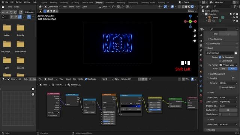Select rendered viewport shading mode
Image resolution: width=240 pixels, height=135 pixels.
[192, 7]
